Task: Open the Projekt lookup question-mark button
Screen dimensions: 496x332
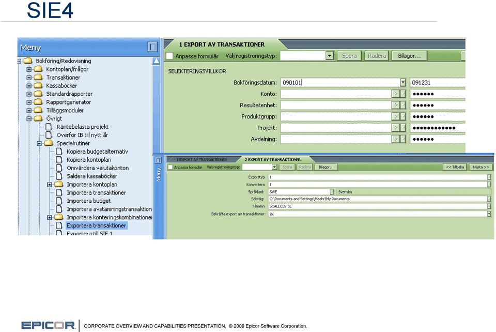Action: [x=395, y=128]
